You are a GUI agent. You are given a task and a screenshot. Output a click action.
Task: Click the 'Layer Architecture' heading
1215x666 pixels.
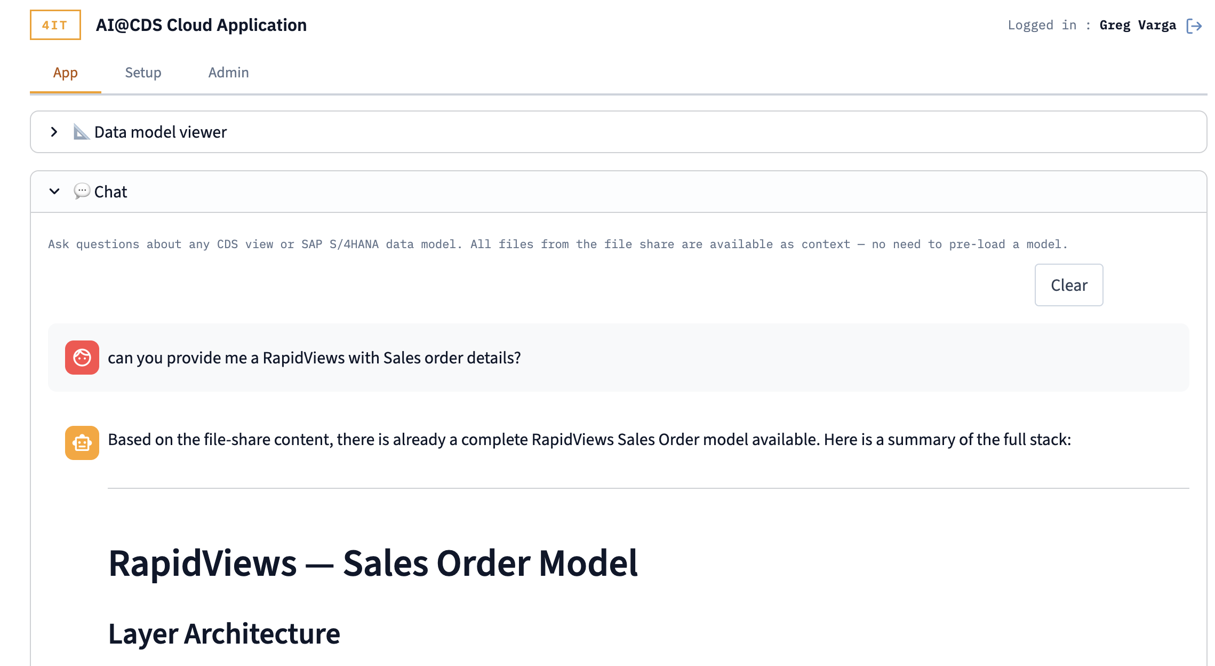coord(224,633)
